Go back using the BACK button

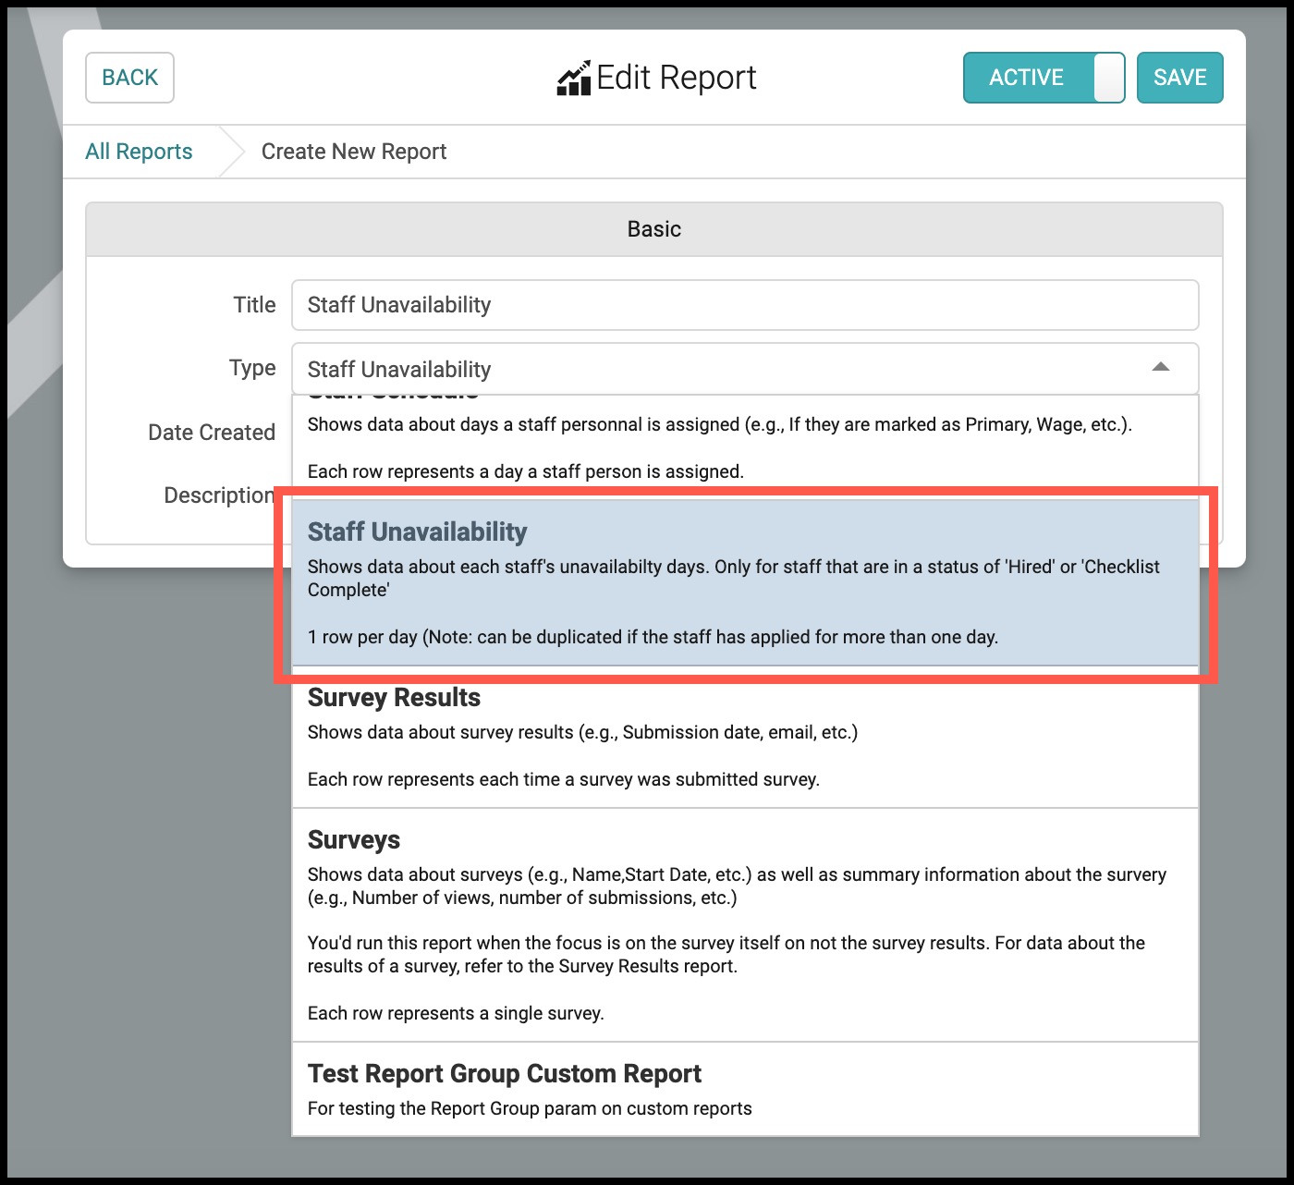tap(129, 78)
